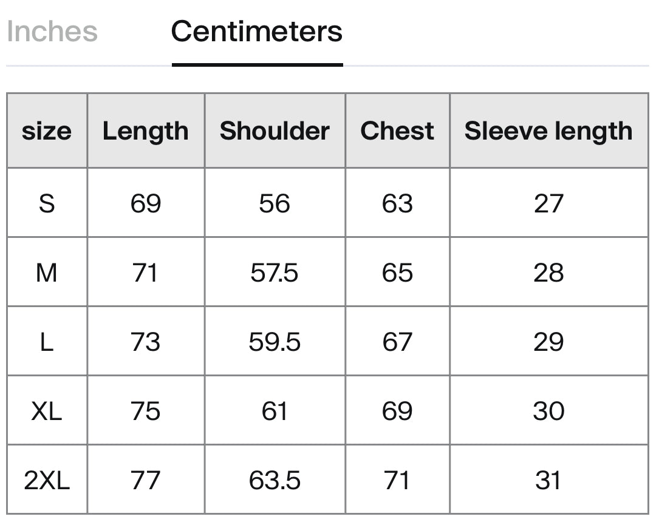Click the chest value 63 for S
This screenshot has height=522, width=659.
(x=397, y=204)
